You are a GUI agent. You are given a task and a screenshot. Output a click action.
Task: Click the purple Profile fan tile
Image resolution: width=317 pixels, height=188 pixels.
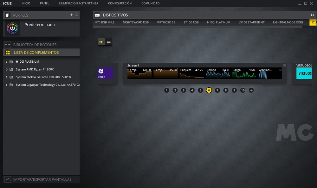tap(105, 73)
